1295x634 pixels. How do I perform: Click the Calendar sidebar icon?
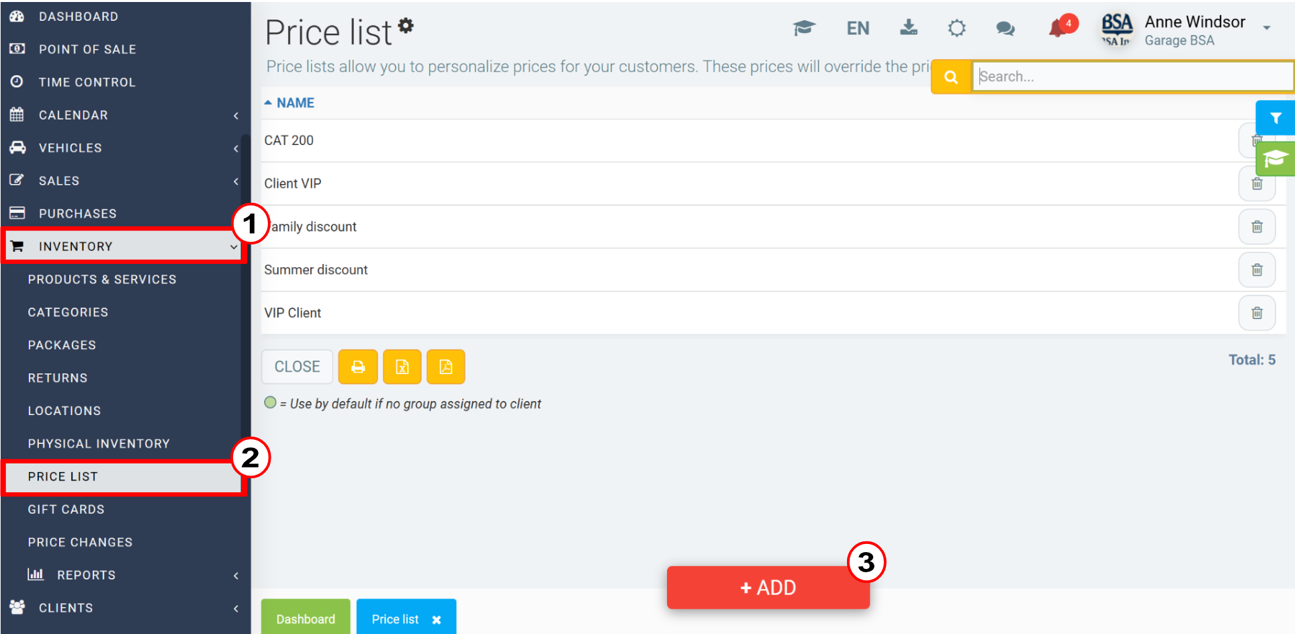click(17, 114)
